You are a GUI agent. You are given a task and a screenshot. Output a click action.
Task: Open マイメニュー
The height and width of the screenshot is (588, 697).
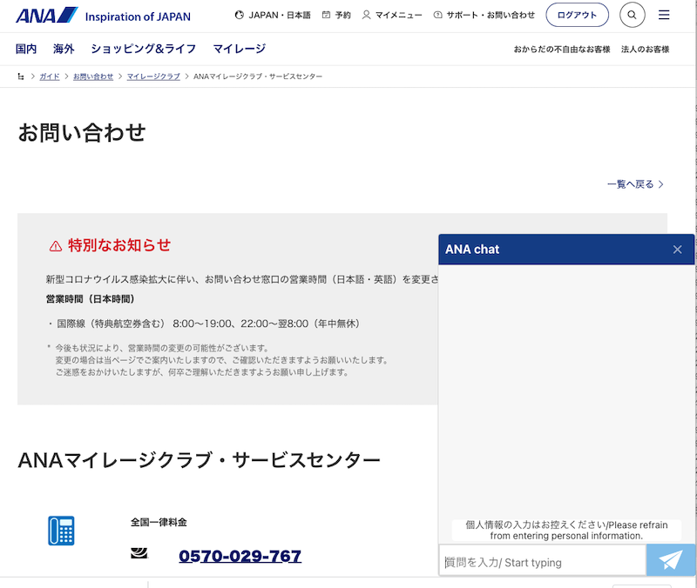[398, 15]
